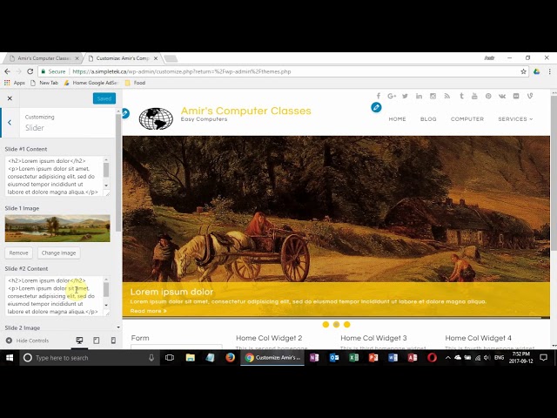Screen dimensions: 557x418
Task: Click the Saved button
Action: 104,98
